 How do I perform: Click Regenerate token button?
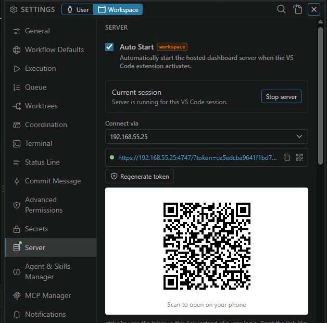tap(140, 177)
